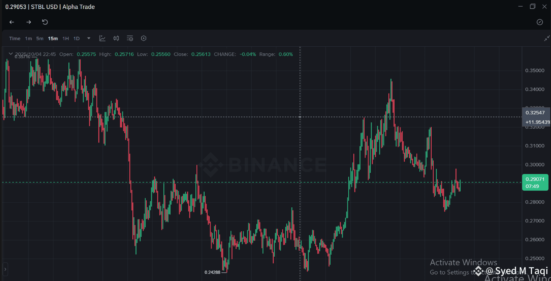Image resolution: width=551 pixels, height=281 pixels.
Task: Go forward with the right arrow
Action: pyautogui.click(x=29, y=22)
